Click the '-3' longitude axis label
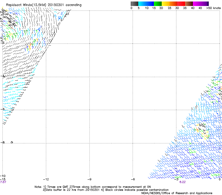Viewport: 222px width, 195px height. [176, 179]
